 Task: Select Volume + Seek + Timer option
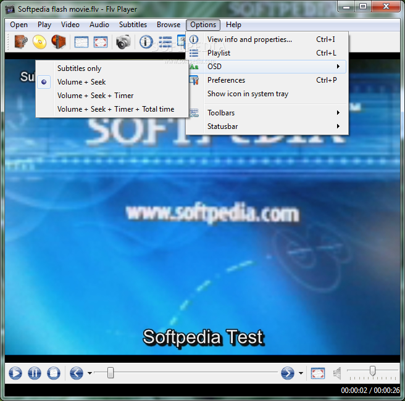pyautogui.click(x=112, y=96)
